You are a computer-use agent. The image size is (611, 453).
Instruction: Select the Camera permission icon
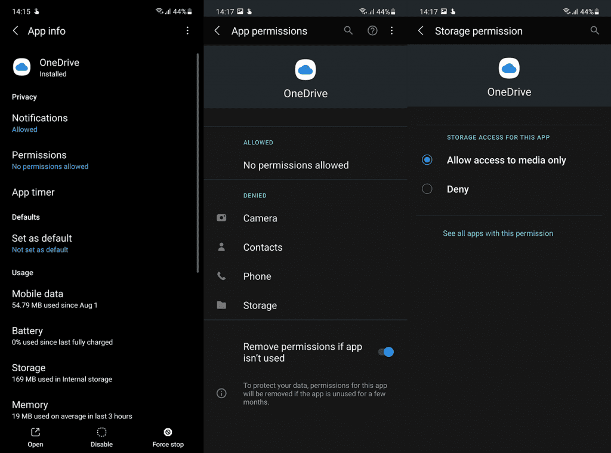click(x=221, y=218)
